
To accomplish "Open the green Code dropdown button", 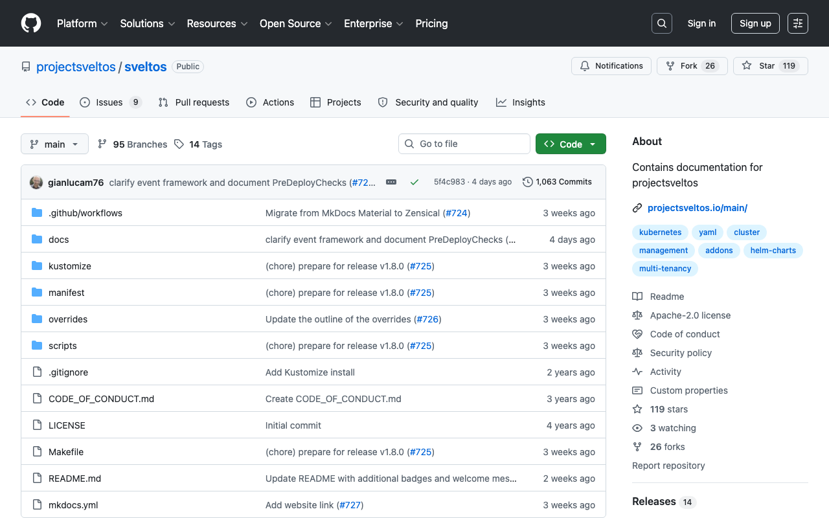I will pos(571,144).
